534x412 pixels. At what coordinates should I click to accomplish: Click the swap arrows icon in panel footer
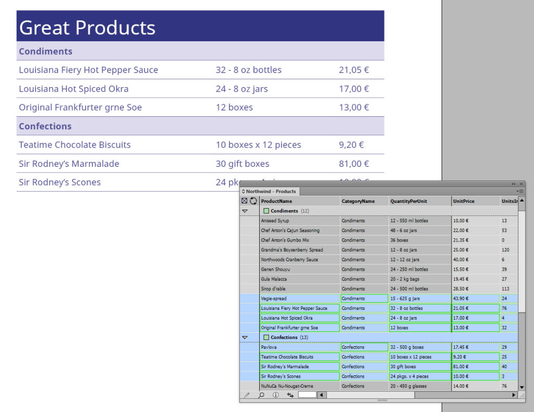[x=290, y=395]
